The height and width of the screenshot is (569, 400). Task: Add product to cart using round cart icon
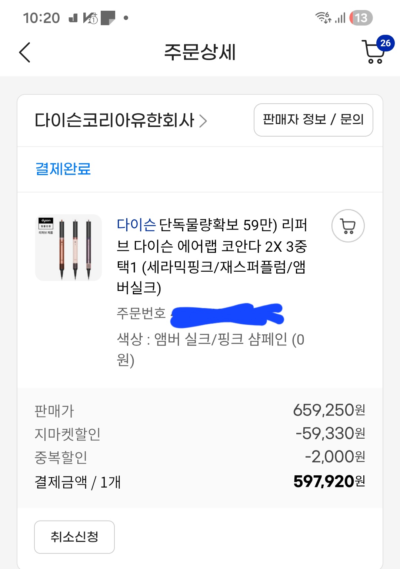pyautogui.click(x=348, y=226)
